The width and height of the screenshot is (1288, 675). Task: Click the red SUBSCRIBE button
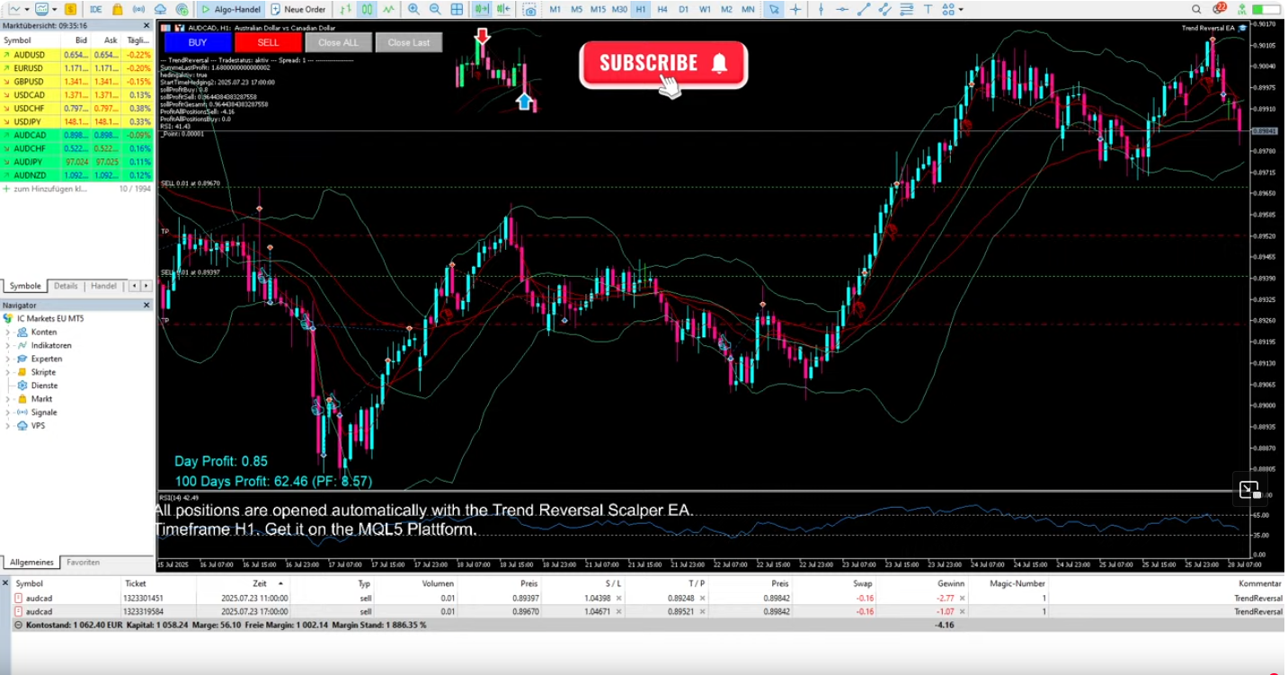(663, 65)
